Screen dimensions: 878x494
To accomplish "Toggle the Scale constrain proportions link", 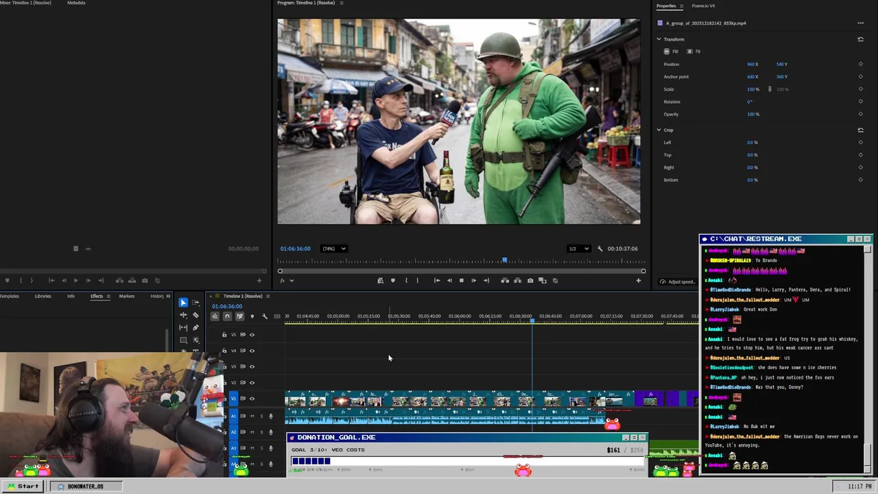I will click(x=770, y=89).
